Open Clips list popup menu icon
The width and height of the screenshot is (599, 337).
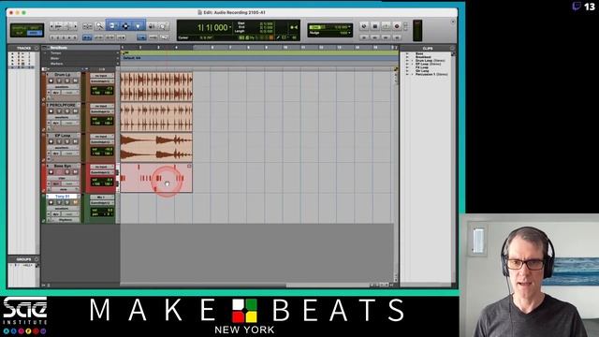[x=452, y=48]
